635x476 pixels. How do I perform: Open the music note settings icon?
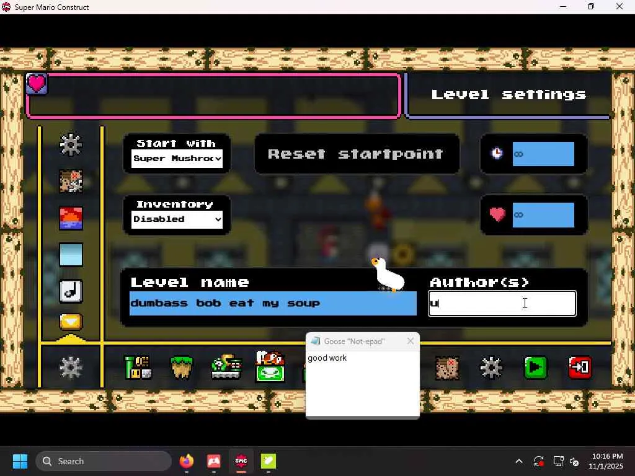point(71,291)
